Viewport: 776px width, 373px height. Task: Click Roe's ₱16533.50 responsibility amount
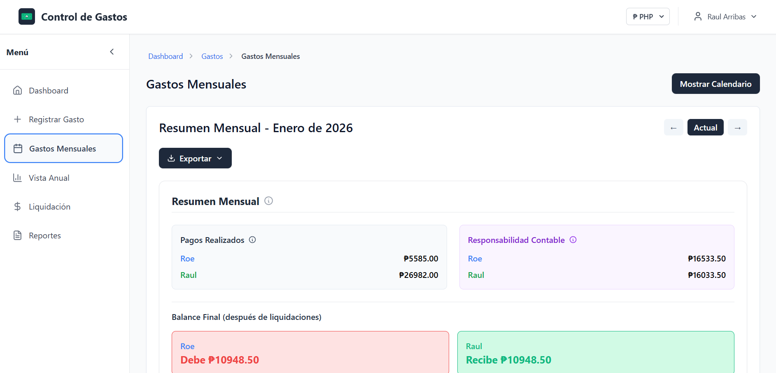(x=706, y=259)
